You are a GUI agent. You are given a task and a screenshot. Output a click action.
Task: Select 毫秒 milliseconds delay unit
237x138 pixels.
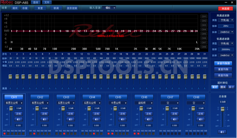[215, 87]
